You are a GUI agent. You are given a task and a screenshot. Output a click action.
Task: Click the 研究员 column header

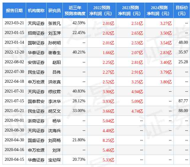55,10
